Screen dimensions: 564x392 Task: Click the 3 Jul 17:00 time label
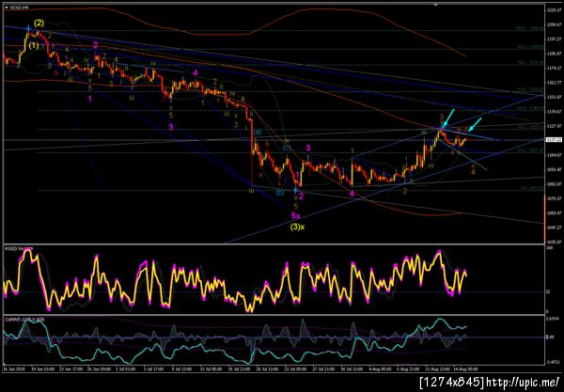click(x=154, y=369)
